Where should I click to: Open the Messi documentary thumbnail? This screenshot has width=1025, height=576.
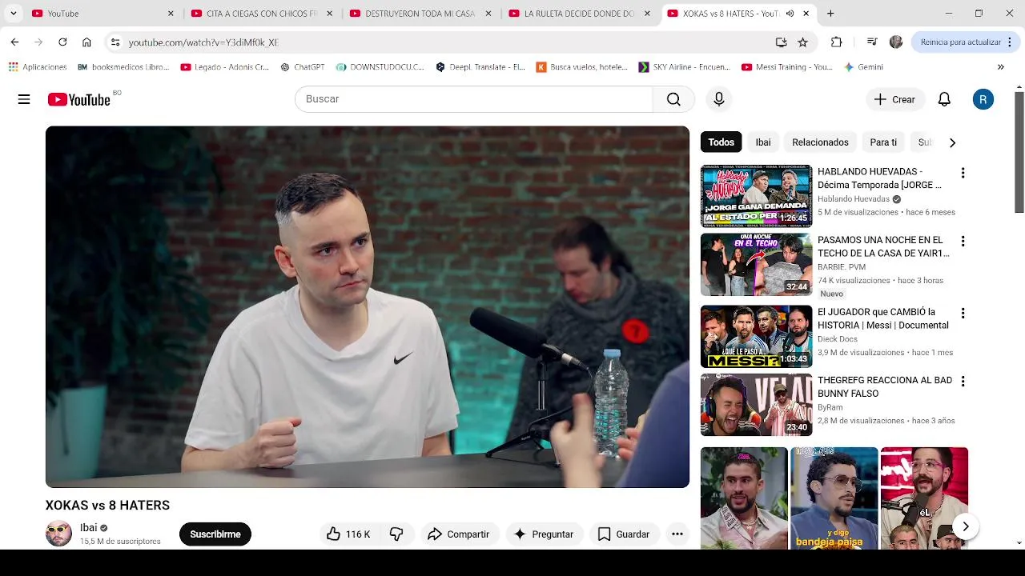click(756, 337)
